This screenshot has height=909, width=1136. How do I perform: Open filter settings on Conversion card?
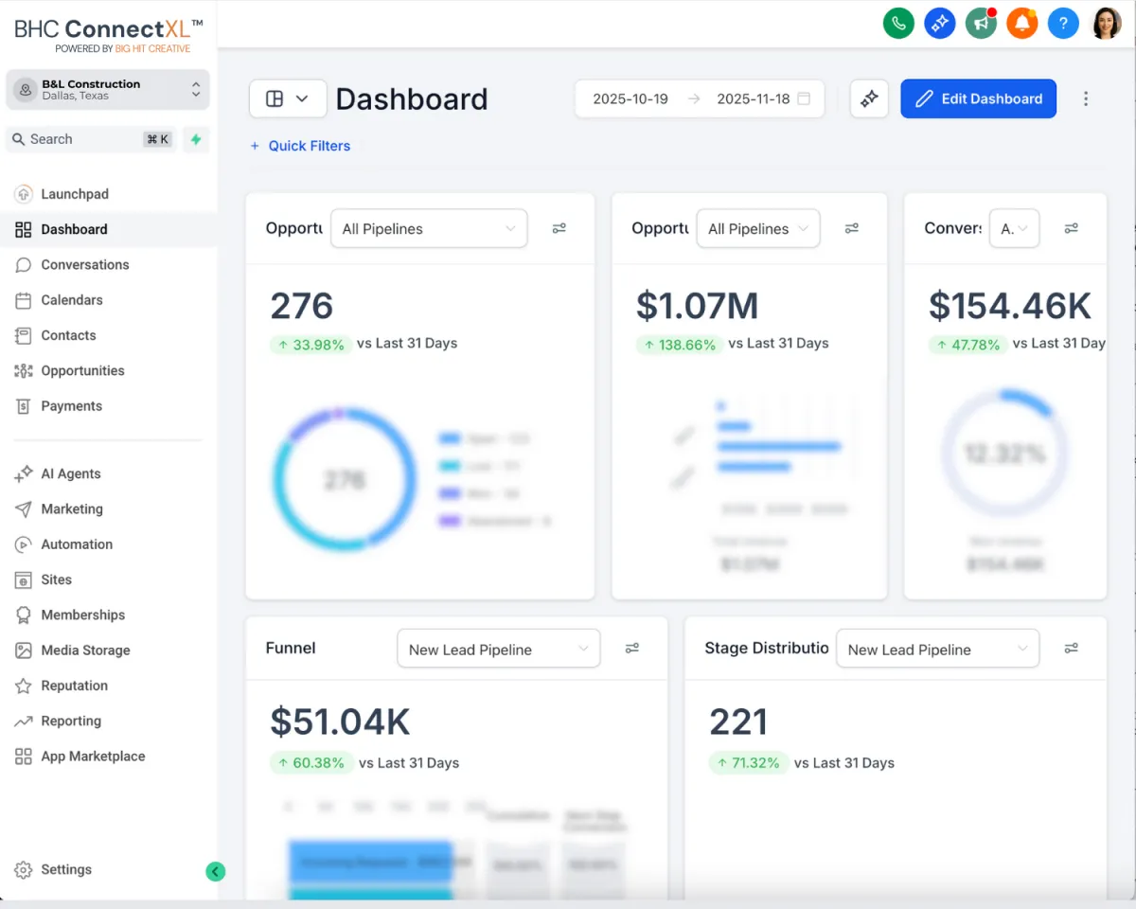click(x=1072, y=228)
